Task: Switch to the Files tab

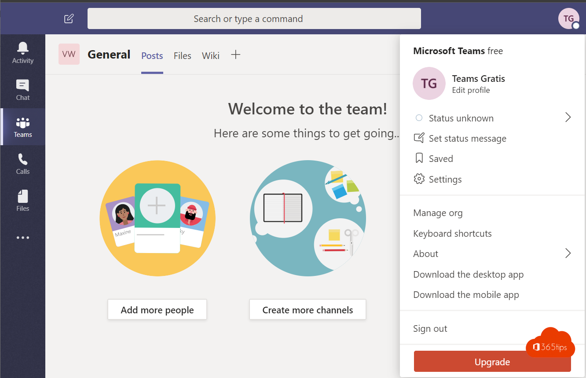Action: point(183,56)
